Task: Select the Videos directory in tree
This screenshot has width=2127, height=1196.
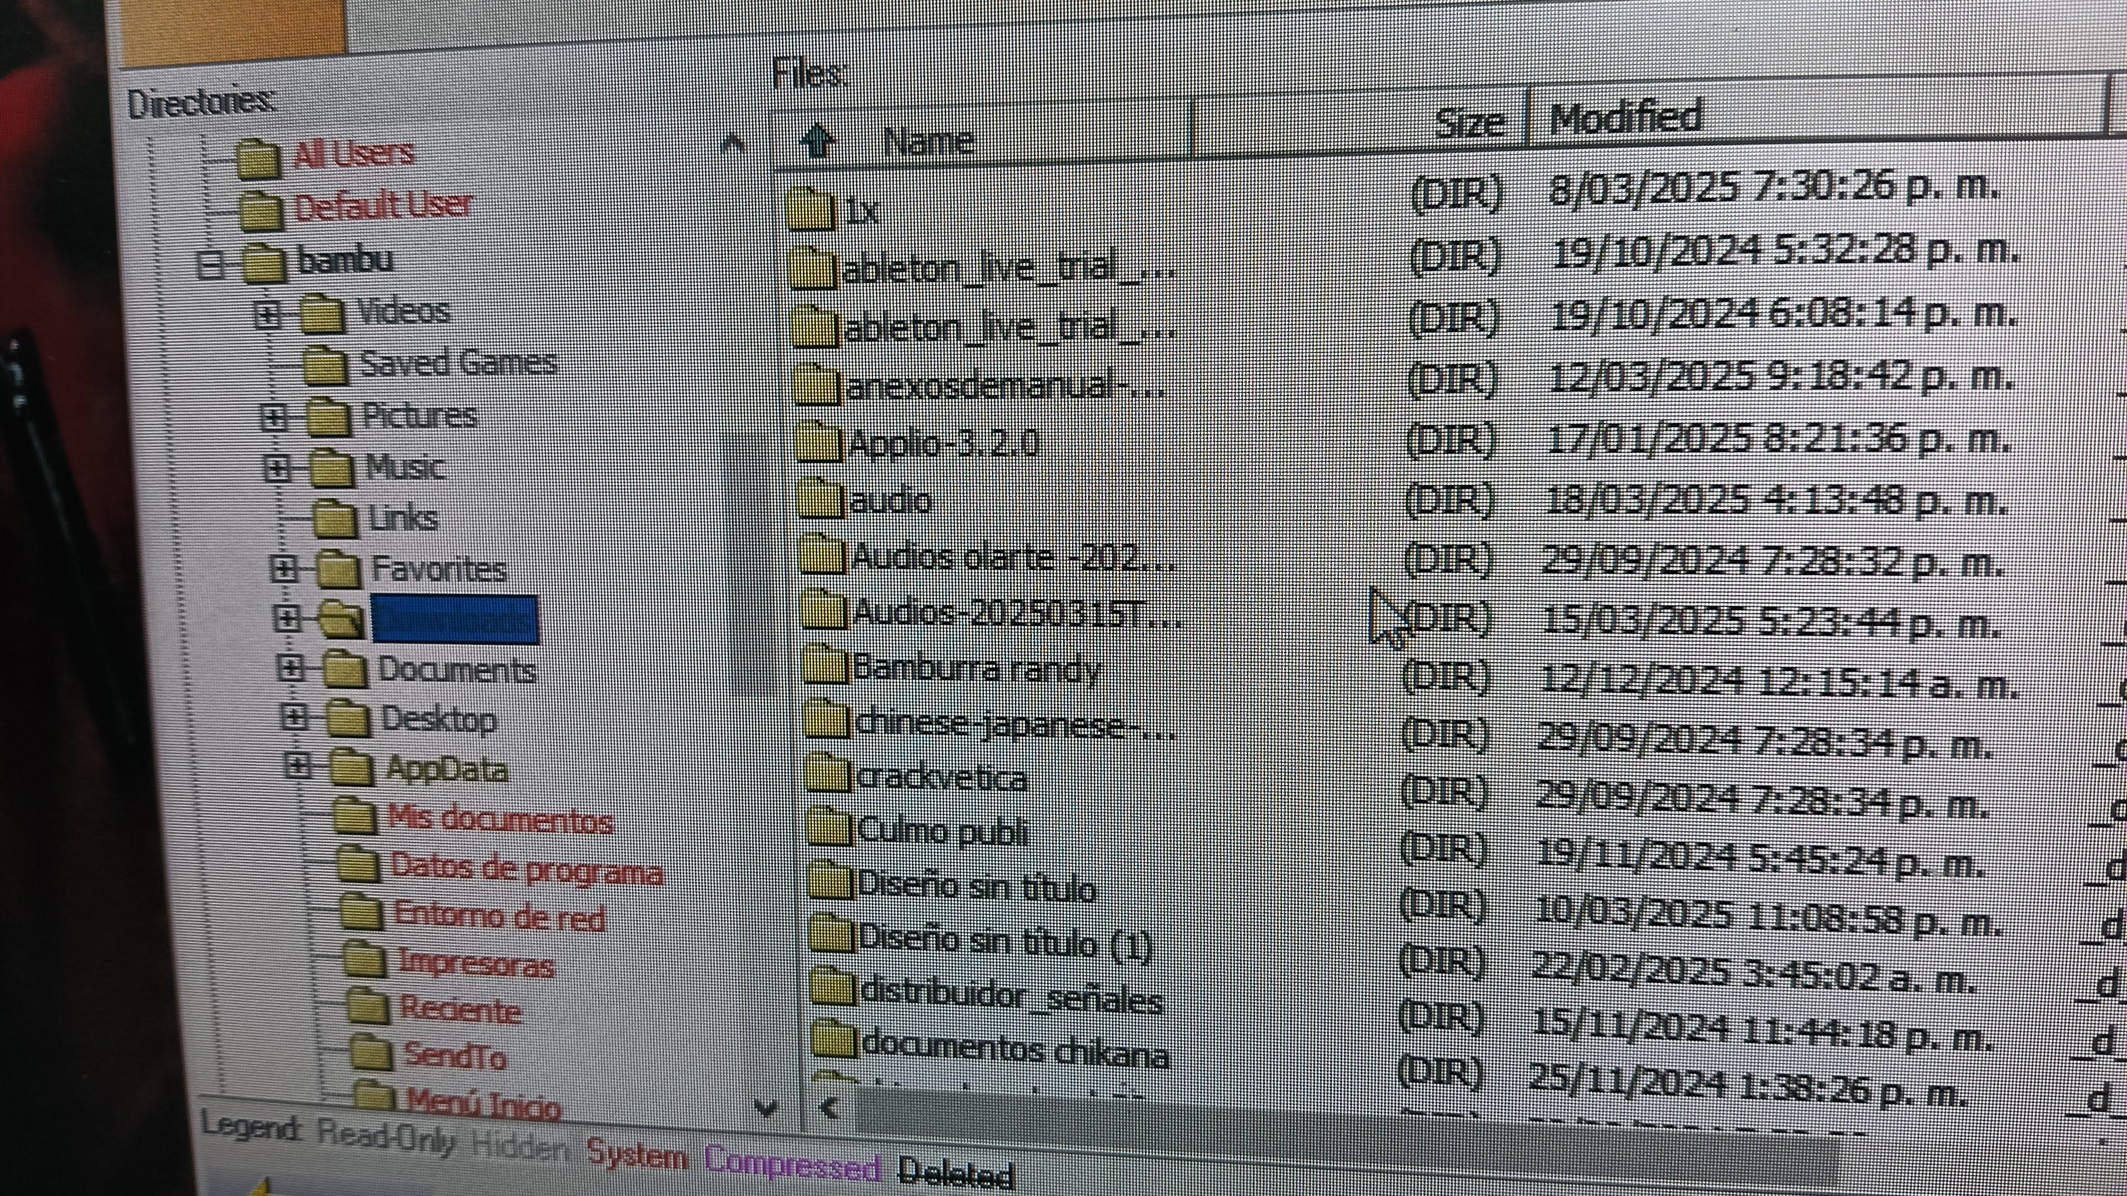Action: click(x=404, y=312)
